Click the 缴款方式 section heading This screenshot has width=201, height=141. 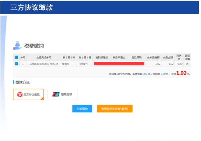point(22,82)
